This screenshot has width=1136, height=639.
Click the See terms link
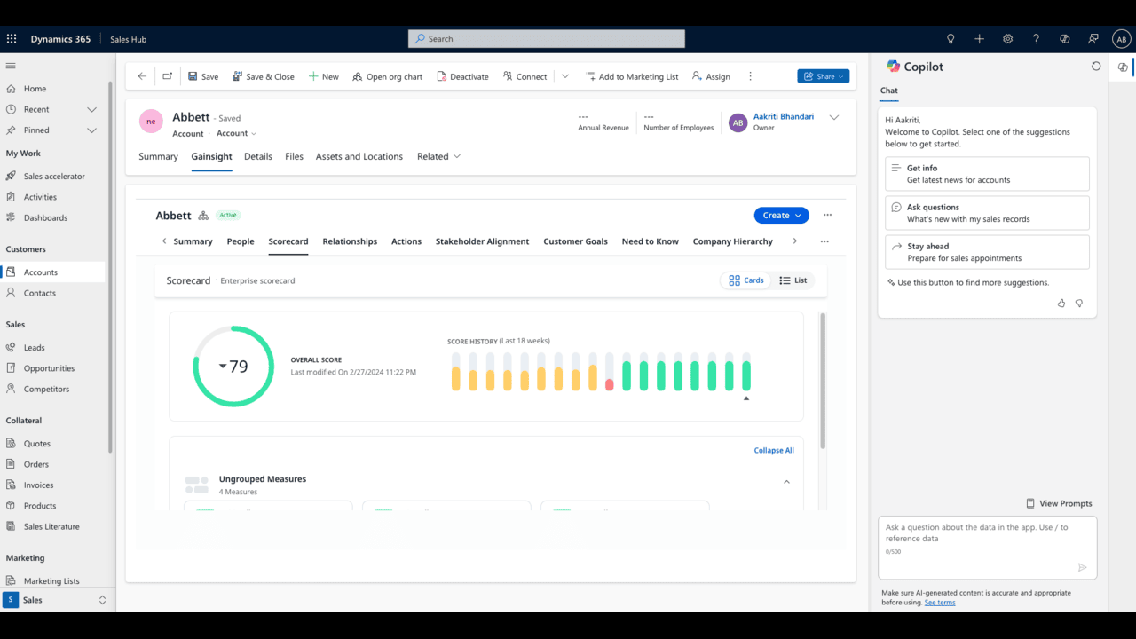click(940, 603)
